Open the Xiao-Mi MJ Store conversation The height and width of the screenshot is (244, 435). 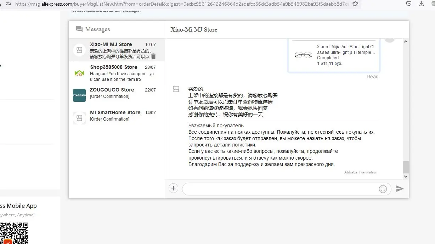tap(117, 50)
